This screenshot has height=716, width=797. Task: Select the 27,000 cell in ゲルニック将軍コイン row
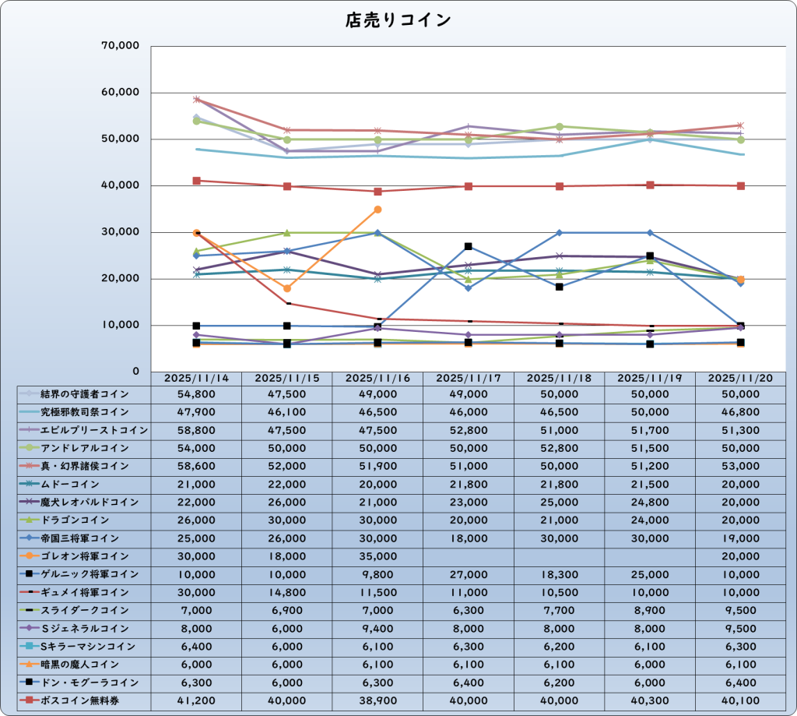click(x=469, y=574)
